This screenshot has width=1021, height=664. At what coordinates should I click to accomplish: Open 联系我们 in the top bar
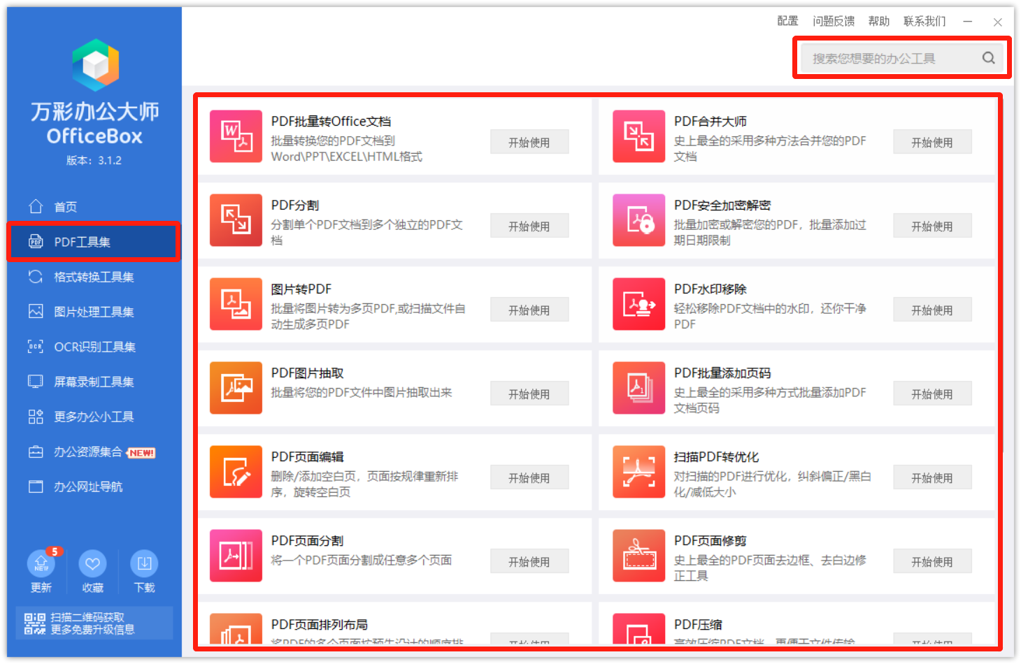[x=924, y=21]
